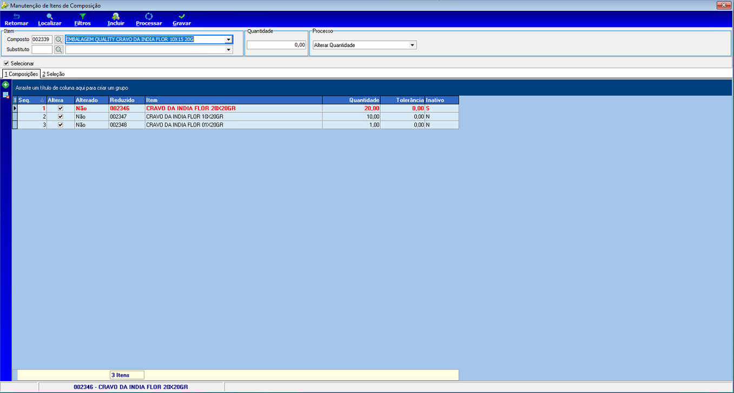Click the Tolerância column header

402,100
